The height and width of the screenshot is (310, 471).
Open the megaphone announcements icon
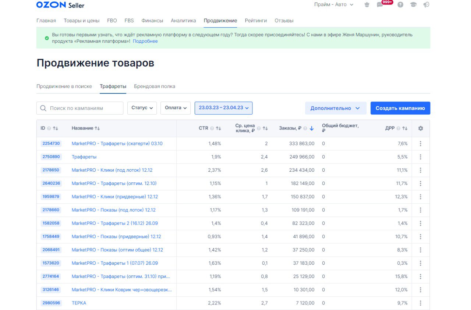pyautogui.click(x=426, y=5)
